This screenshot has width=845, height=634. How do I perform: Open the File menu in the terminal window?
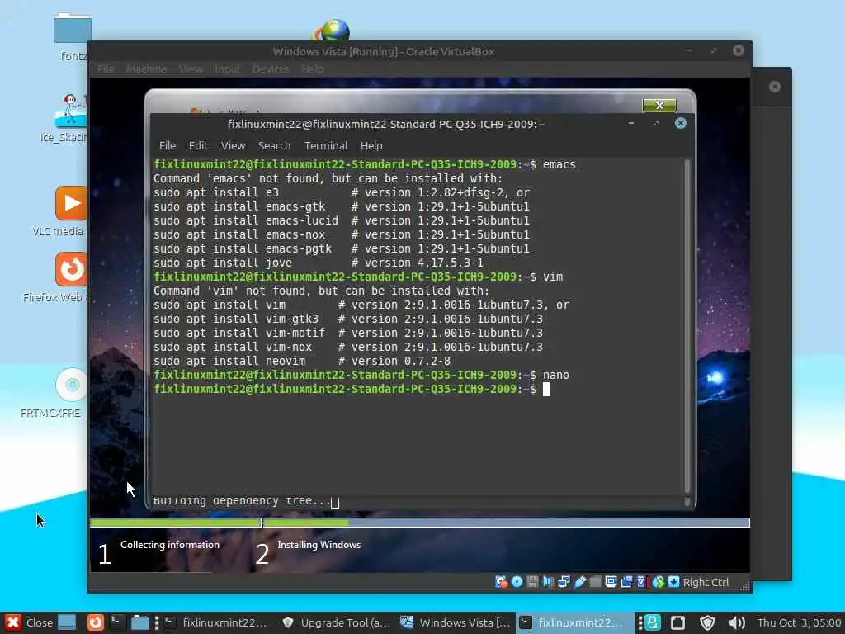coord(167,145)
